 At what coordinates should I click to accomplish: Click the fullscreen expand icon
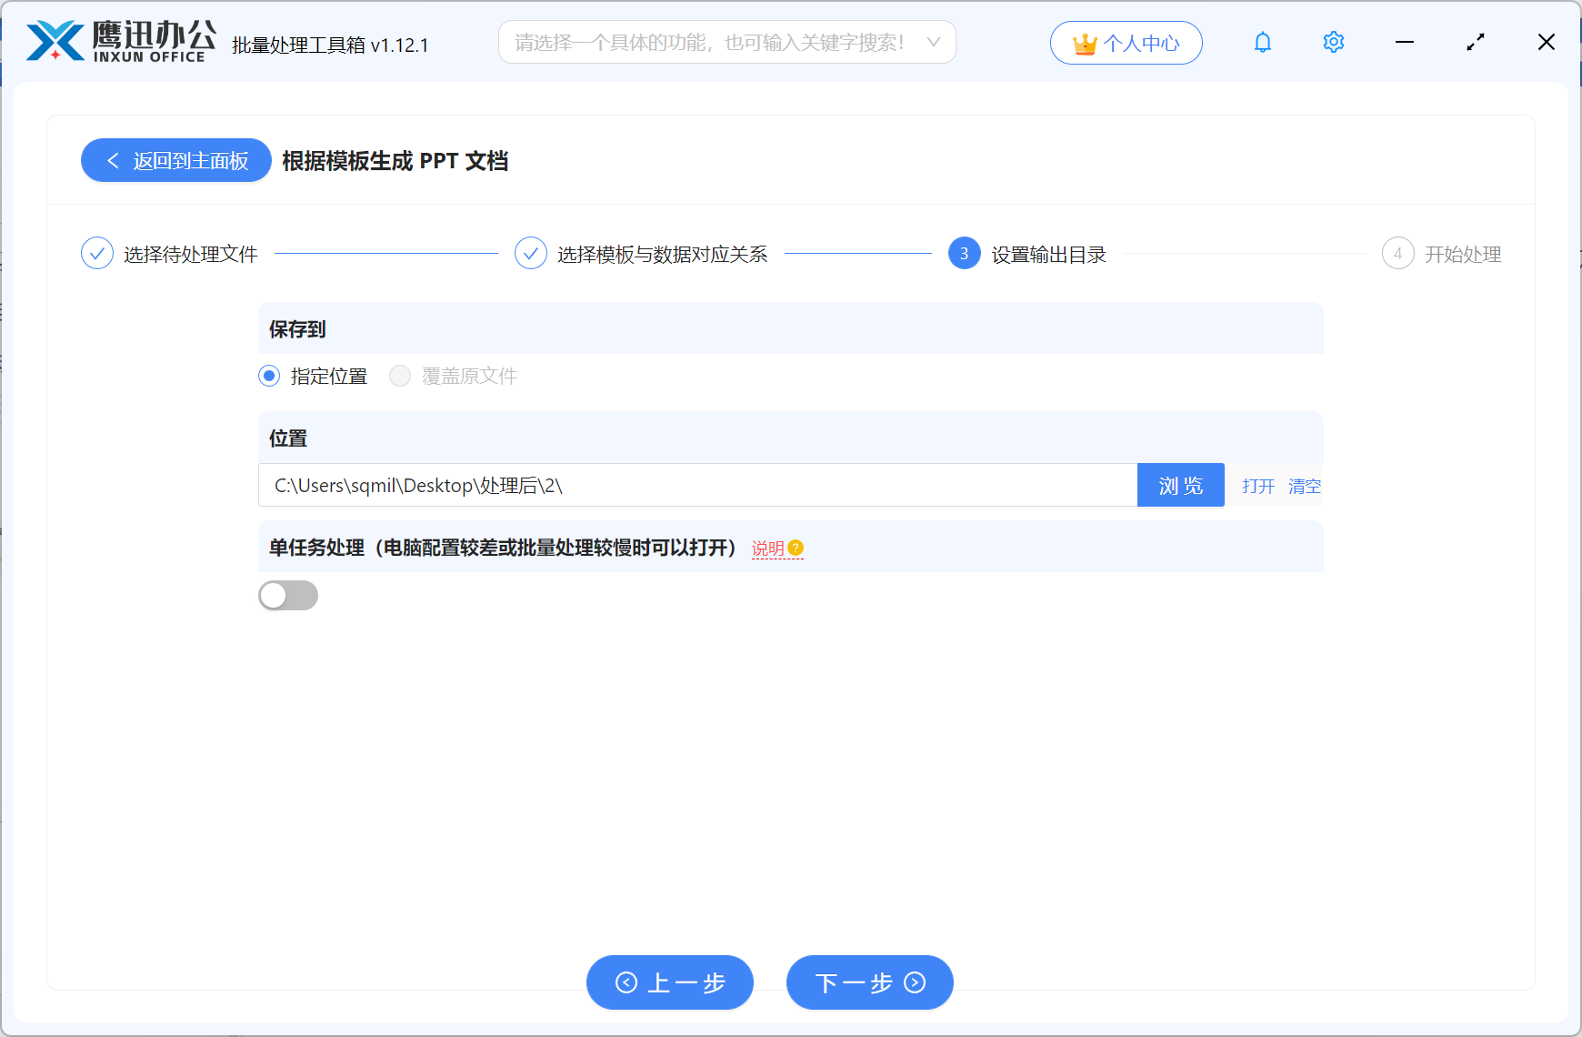[1475, 42]
